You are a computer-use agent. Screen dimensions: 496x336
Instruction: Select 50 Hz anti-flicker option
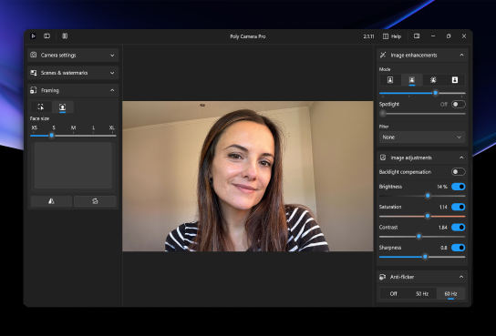click(x=422, y=294)
